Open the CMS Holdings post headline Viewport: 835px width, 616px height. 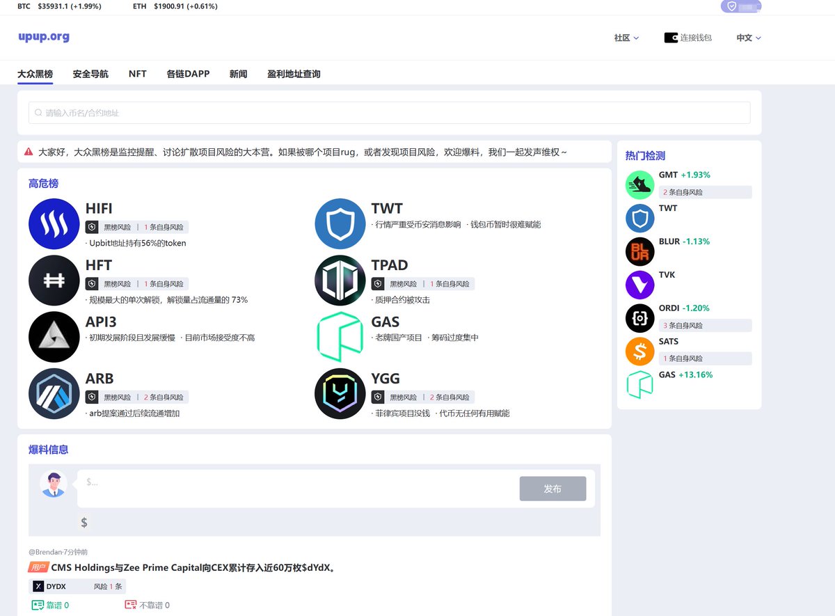coord(195,567)
